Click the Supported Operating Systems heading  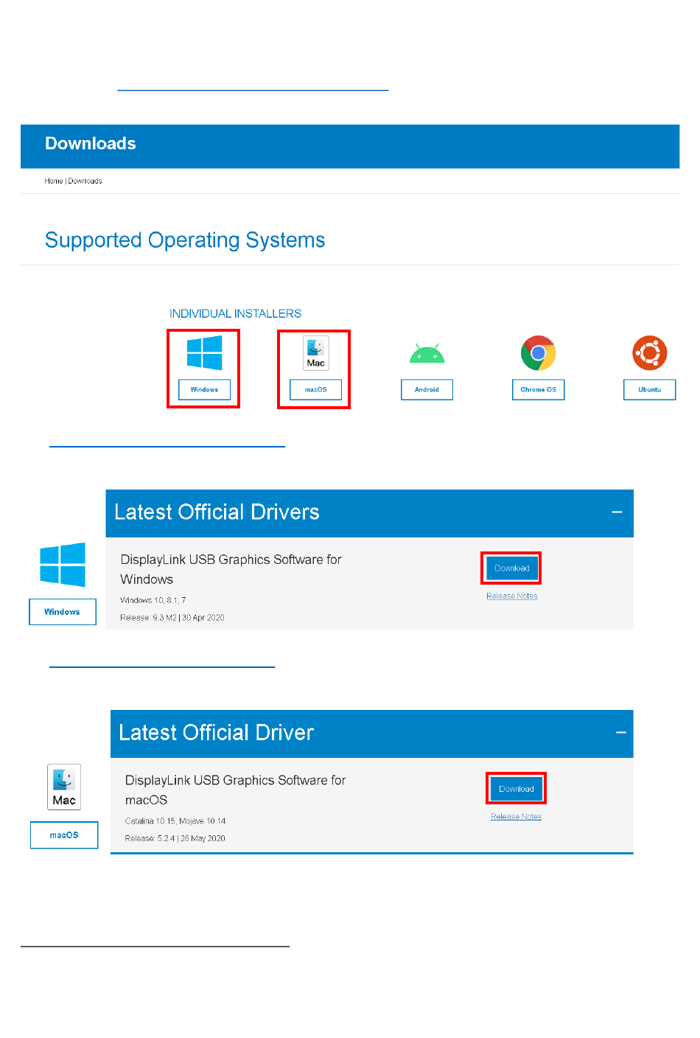click(185, 240)
